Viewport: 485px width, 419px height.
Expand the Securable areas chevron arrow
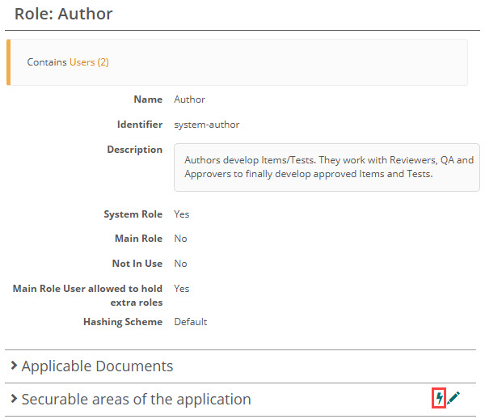[14, 400]
